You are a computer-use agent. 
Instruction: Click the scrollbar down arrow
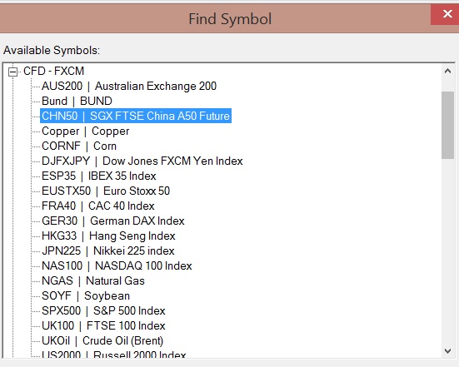tap(447, 350)
